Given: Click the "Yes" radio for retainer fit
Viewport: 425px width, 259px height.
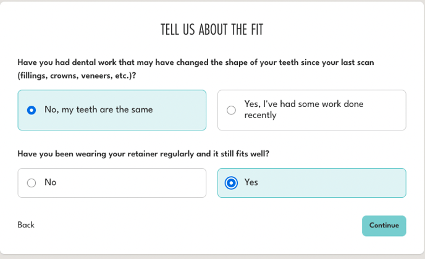Looking at the screenshot, I should click(x=231, y=183).
